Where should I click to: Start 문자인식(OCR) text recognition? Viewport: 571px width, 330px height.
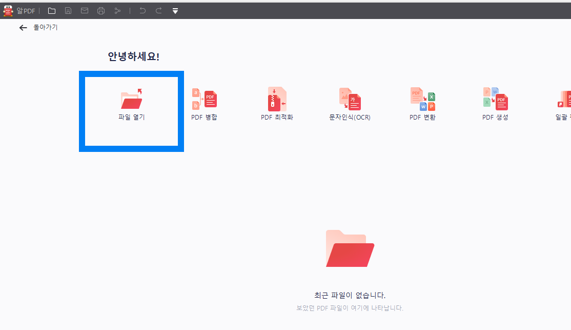[350, 103]
